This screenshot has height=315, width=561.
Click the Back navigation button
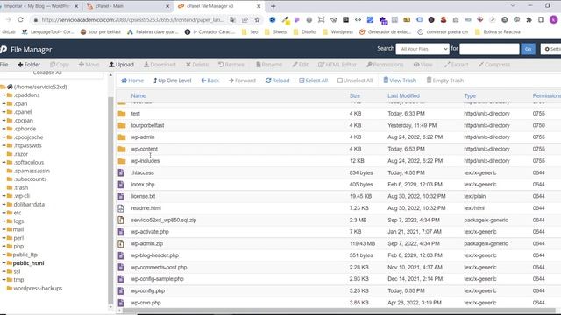210,80
